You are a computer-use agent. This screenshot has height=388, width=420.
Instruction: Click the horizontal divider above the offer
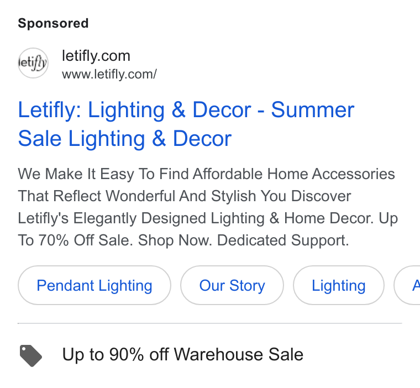point(210,323)
